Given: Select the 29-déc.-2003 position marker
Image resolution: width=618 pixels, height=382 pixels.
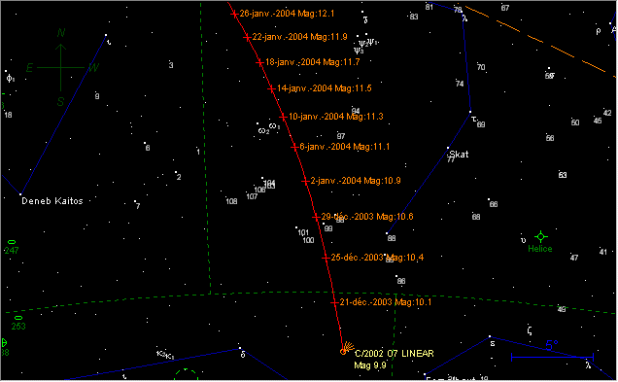Looking at the screenshot, I should (x=316, y=217).
